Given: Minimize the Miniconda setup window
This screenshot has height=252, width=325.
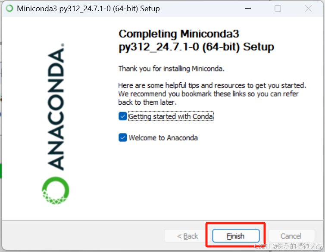Looking at the screenshot, I should (248, 9).
